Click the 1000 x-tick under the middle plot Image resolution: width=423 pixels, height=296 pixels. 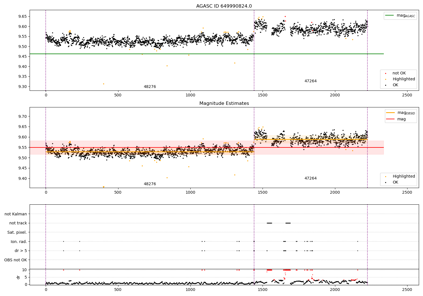tap(190, 193)
